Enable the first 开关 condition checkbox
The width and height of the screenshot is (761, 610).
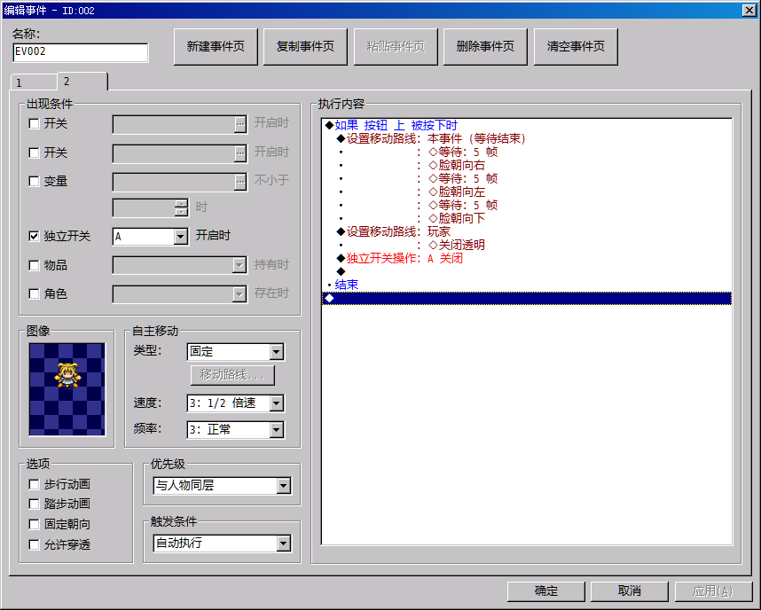click(x=34, y=124)
